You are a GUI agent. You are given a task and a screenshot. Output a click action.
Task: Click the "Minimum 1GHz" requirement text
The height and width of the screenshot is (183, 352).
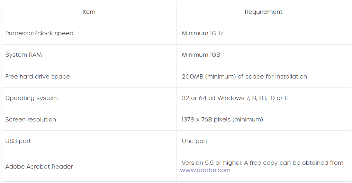[202, 33]
